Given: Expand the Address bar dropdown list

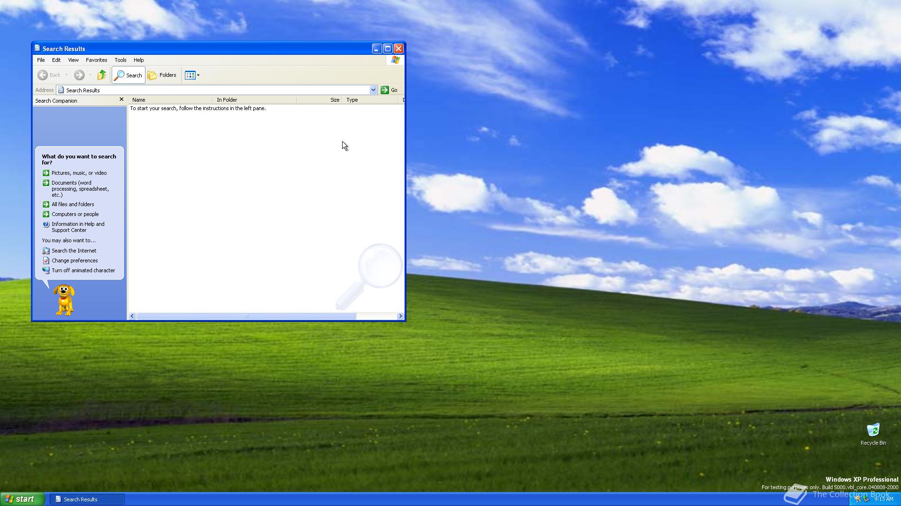Looking at the screenshot, I should pos(373,89).
